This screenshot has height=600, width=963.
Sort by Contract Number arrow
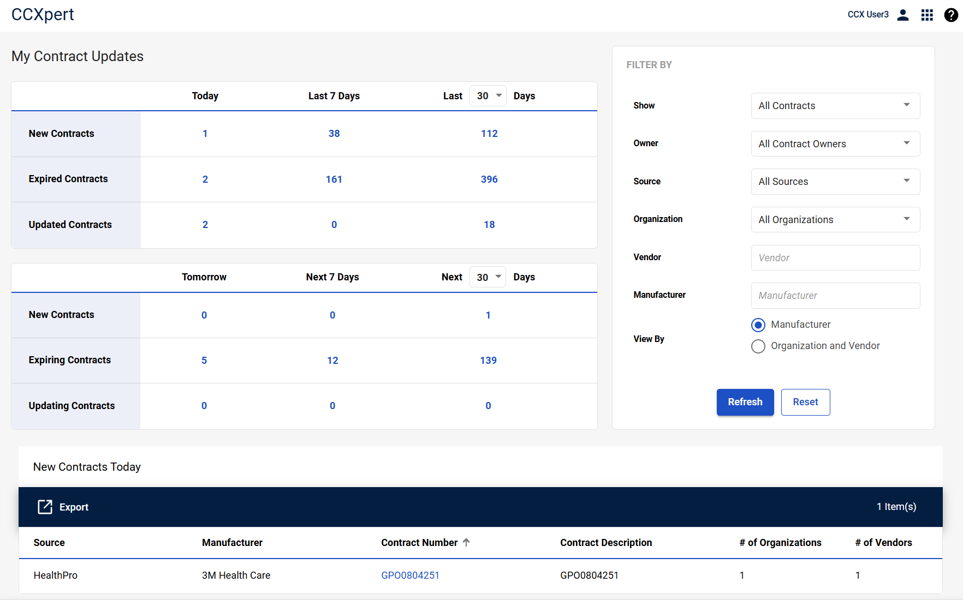point(466,542)
